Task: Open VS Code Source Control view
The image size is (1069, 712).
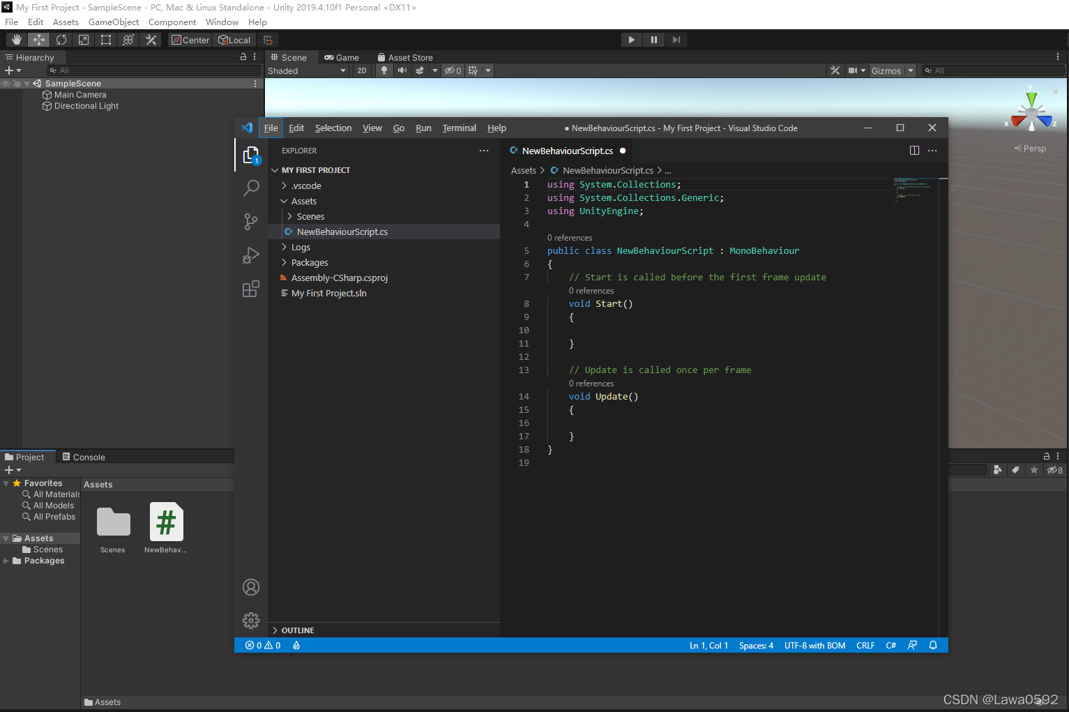Action: tap(251, 222)
